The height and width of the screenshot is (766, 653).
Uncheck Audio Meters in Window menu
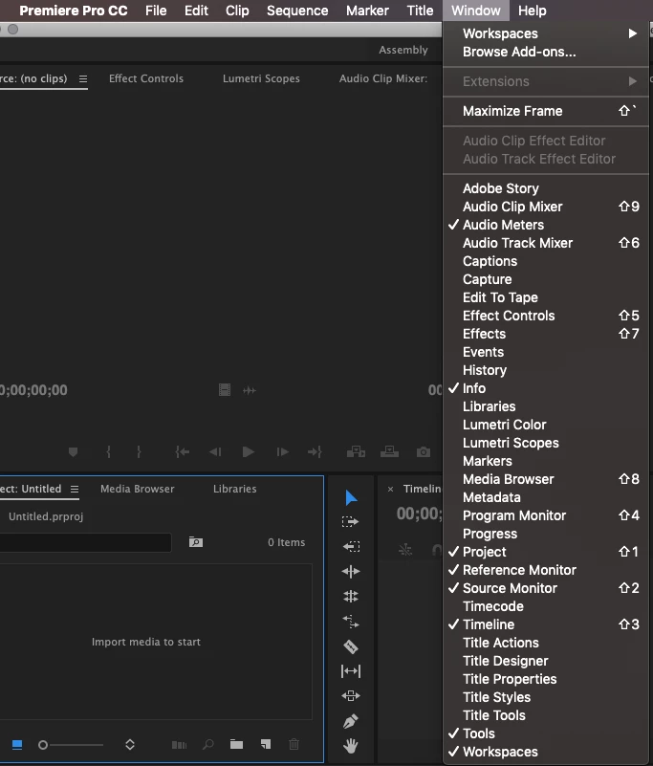546,225
